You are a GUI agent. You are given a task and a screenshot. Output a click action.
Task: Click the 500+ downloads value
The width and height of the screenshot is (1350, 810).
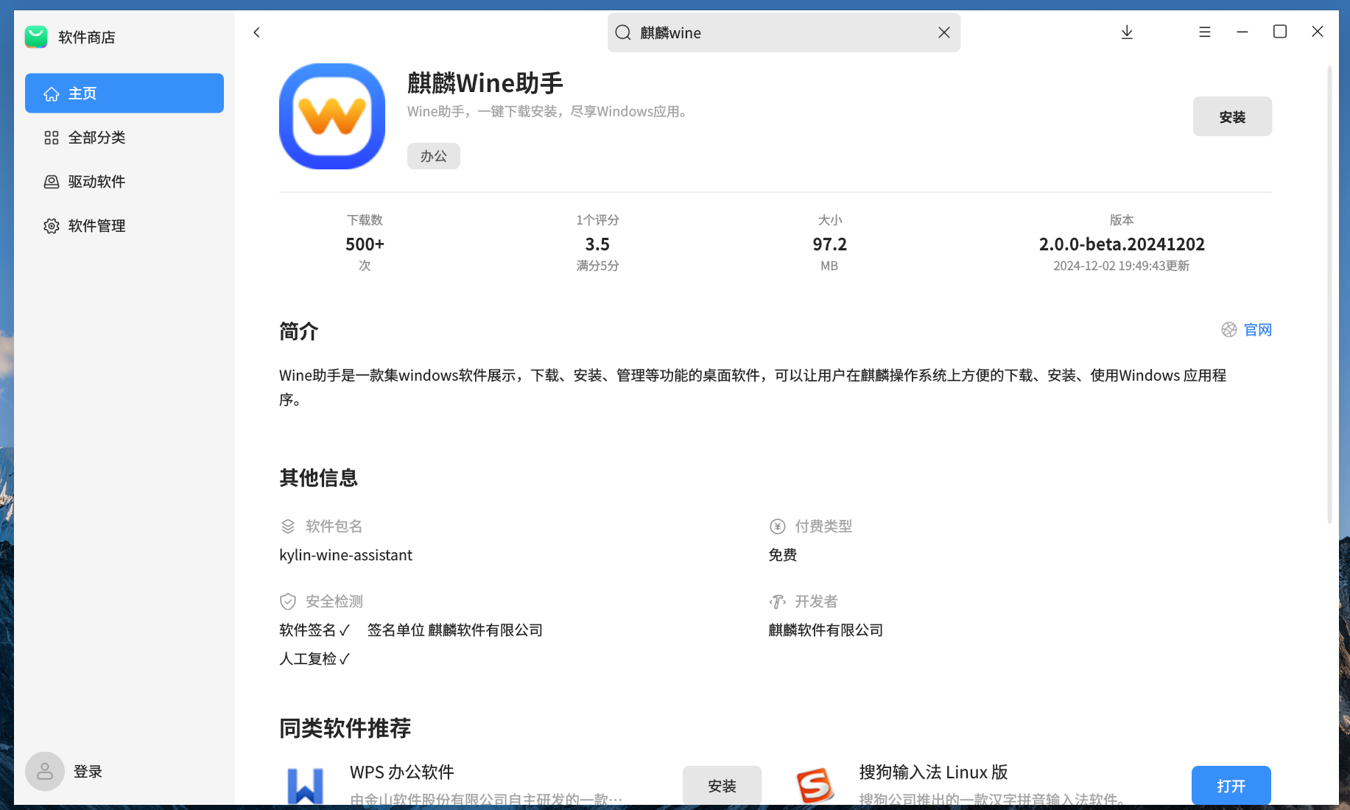pyautogui.click(x=365, y=244)
